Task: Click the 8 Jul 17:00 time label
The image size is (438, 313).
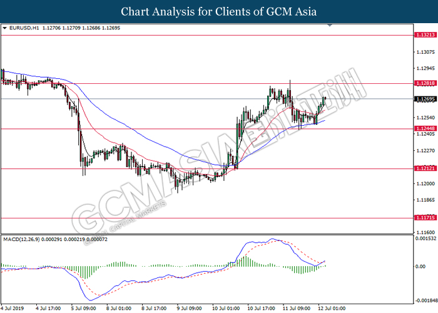Action: 154,309
